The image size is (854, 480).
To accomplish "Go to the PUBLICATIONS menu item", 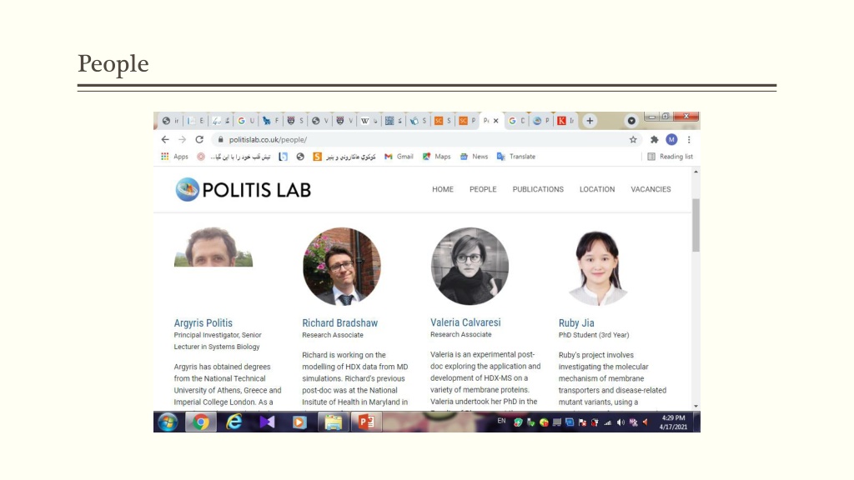I will tap(538, 189).
